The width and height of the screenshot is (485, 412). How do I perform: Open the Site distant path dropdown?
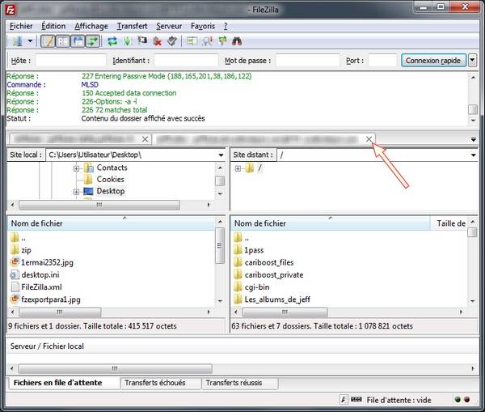(473, 155)
